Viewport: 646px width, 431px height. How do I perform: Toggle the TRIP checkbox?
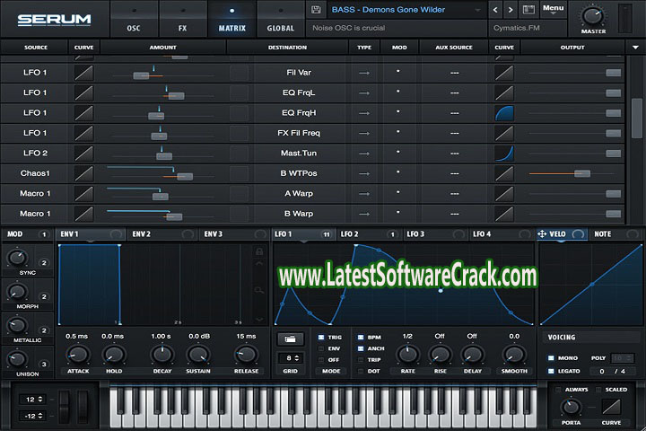pos(361,360)
